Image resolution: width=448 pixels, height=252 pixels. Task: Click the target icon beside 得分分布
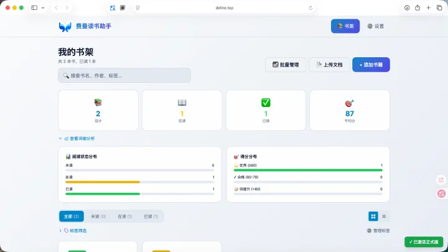click(x=236, y=157)
